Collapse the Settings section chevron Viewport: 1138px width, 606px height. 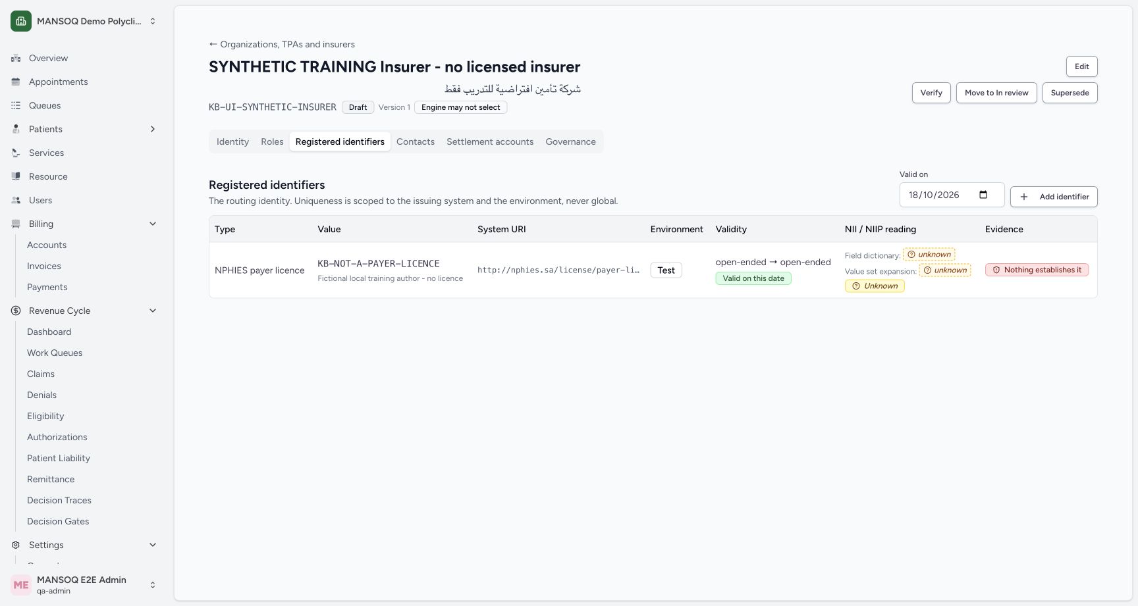click(x=153, y=545)
